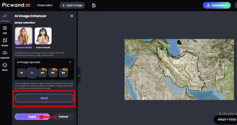Choose 4x VIP upscale factor

click(x=42, y=72)
